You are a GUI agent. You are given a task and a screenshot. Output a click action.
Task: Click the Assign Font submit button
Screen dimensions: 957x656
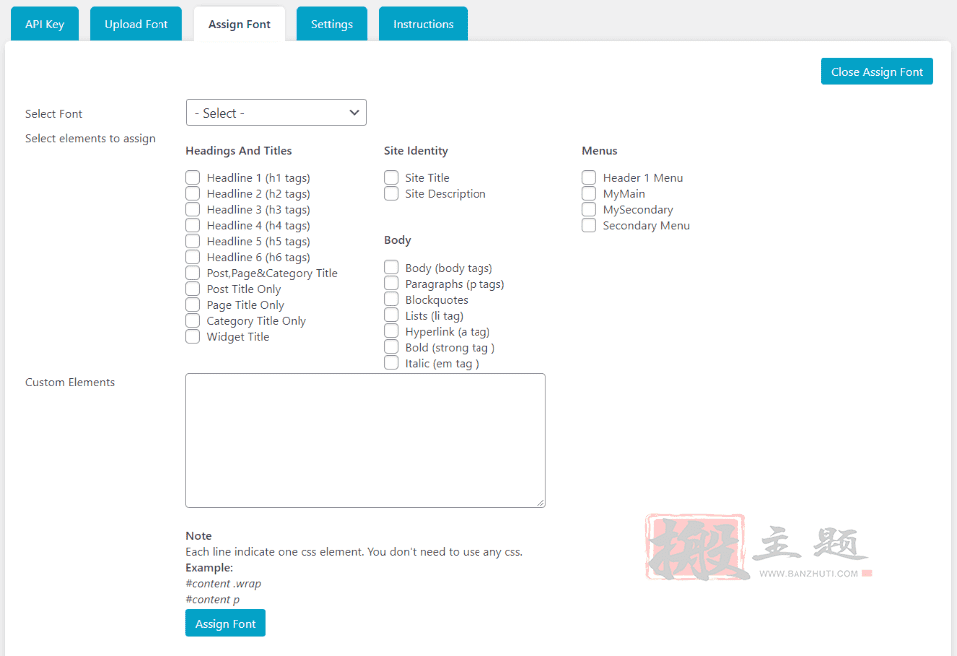pyautogui.click(x=226, y=623)
